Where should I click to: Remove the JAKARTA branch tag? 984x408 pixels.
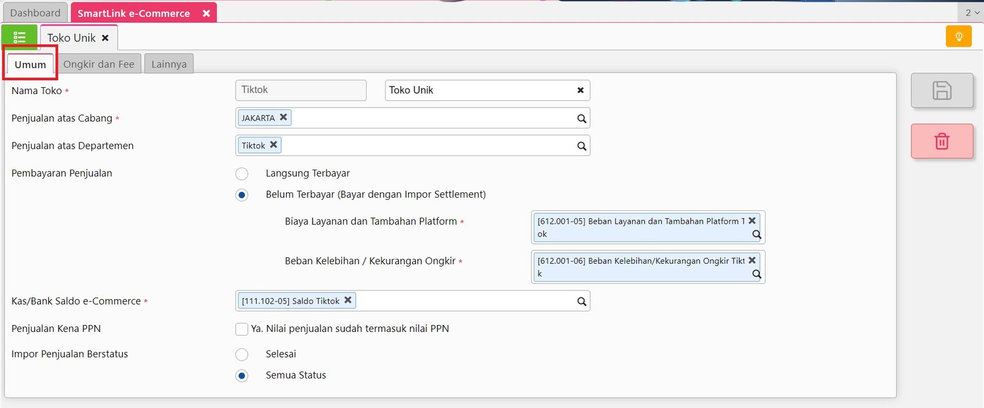(x=284, y=117)
